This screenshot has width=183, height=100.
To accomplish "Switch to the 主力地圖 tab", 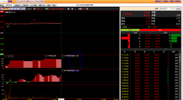I will (x=34, y=5).
